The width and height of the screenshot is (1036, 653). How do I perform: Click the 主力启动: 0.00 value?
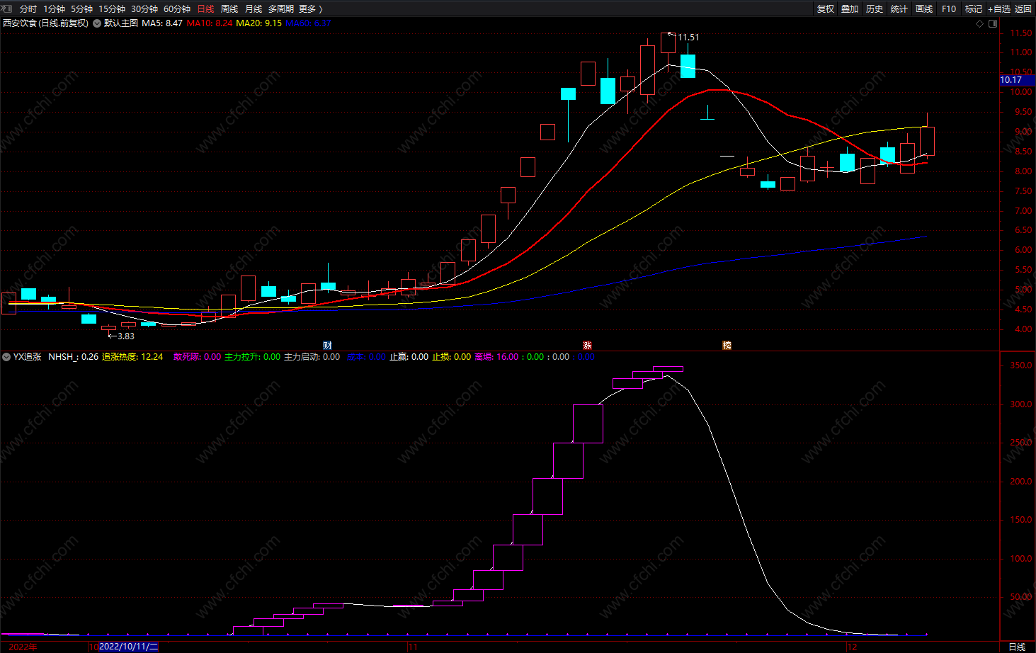click(x=312, y=357)
